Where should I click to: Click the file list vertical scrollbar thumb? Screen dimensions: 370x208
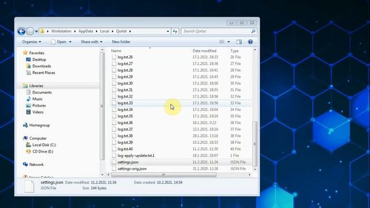pos(255,144)
